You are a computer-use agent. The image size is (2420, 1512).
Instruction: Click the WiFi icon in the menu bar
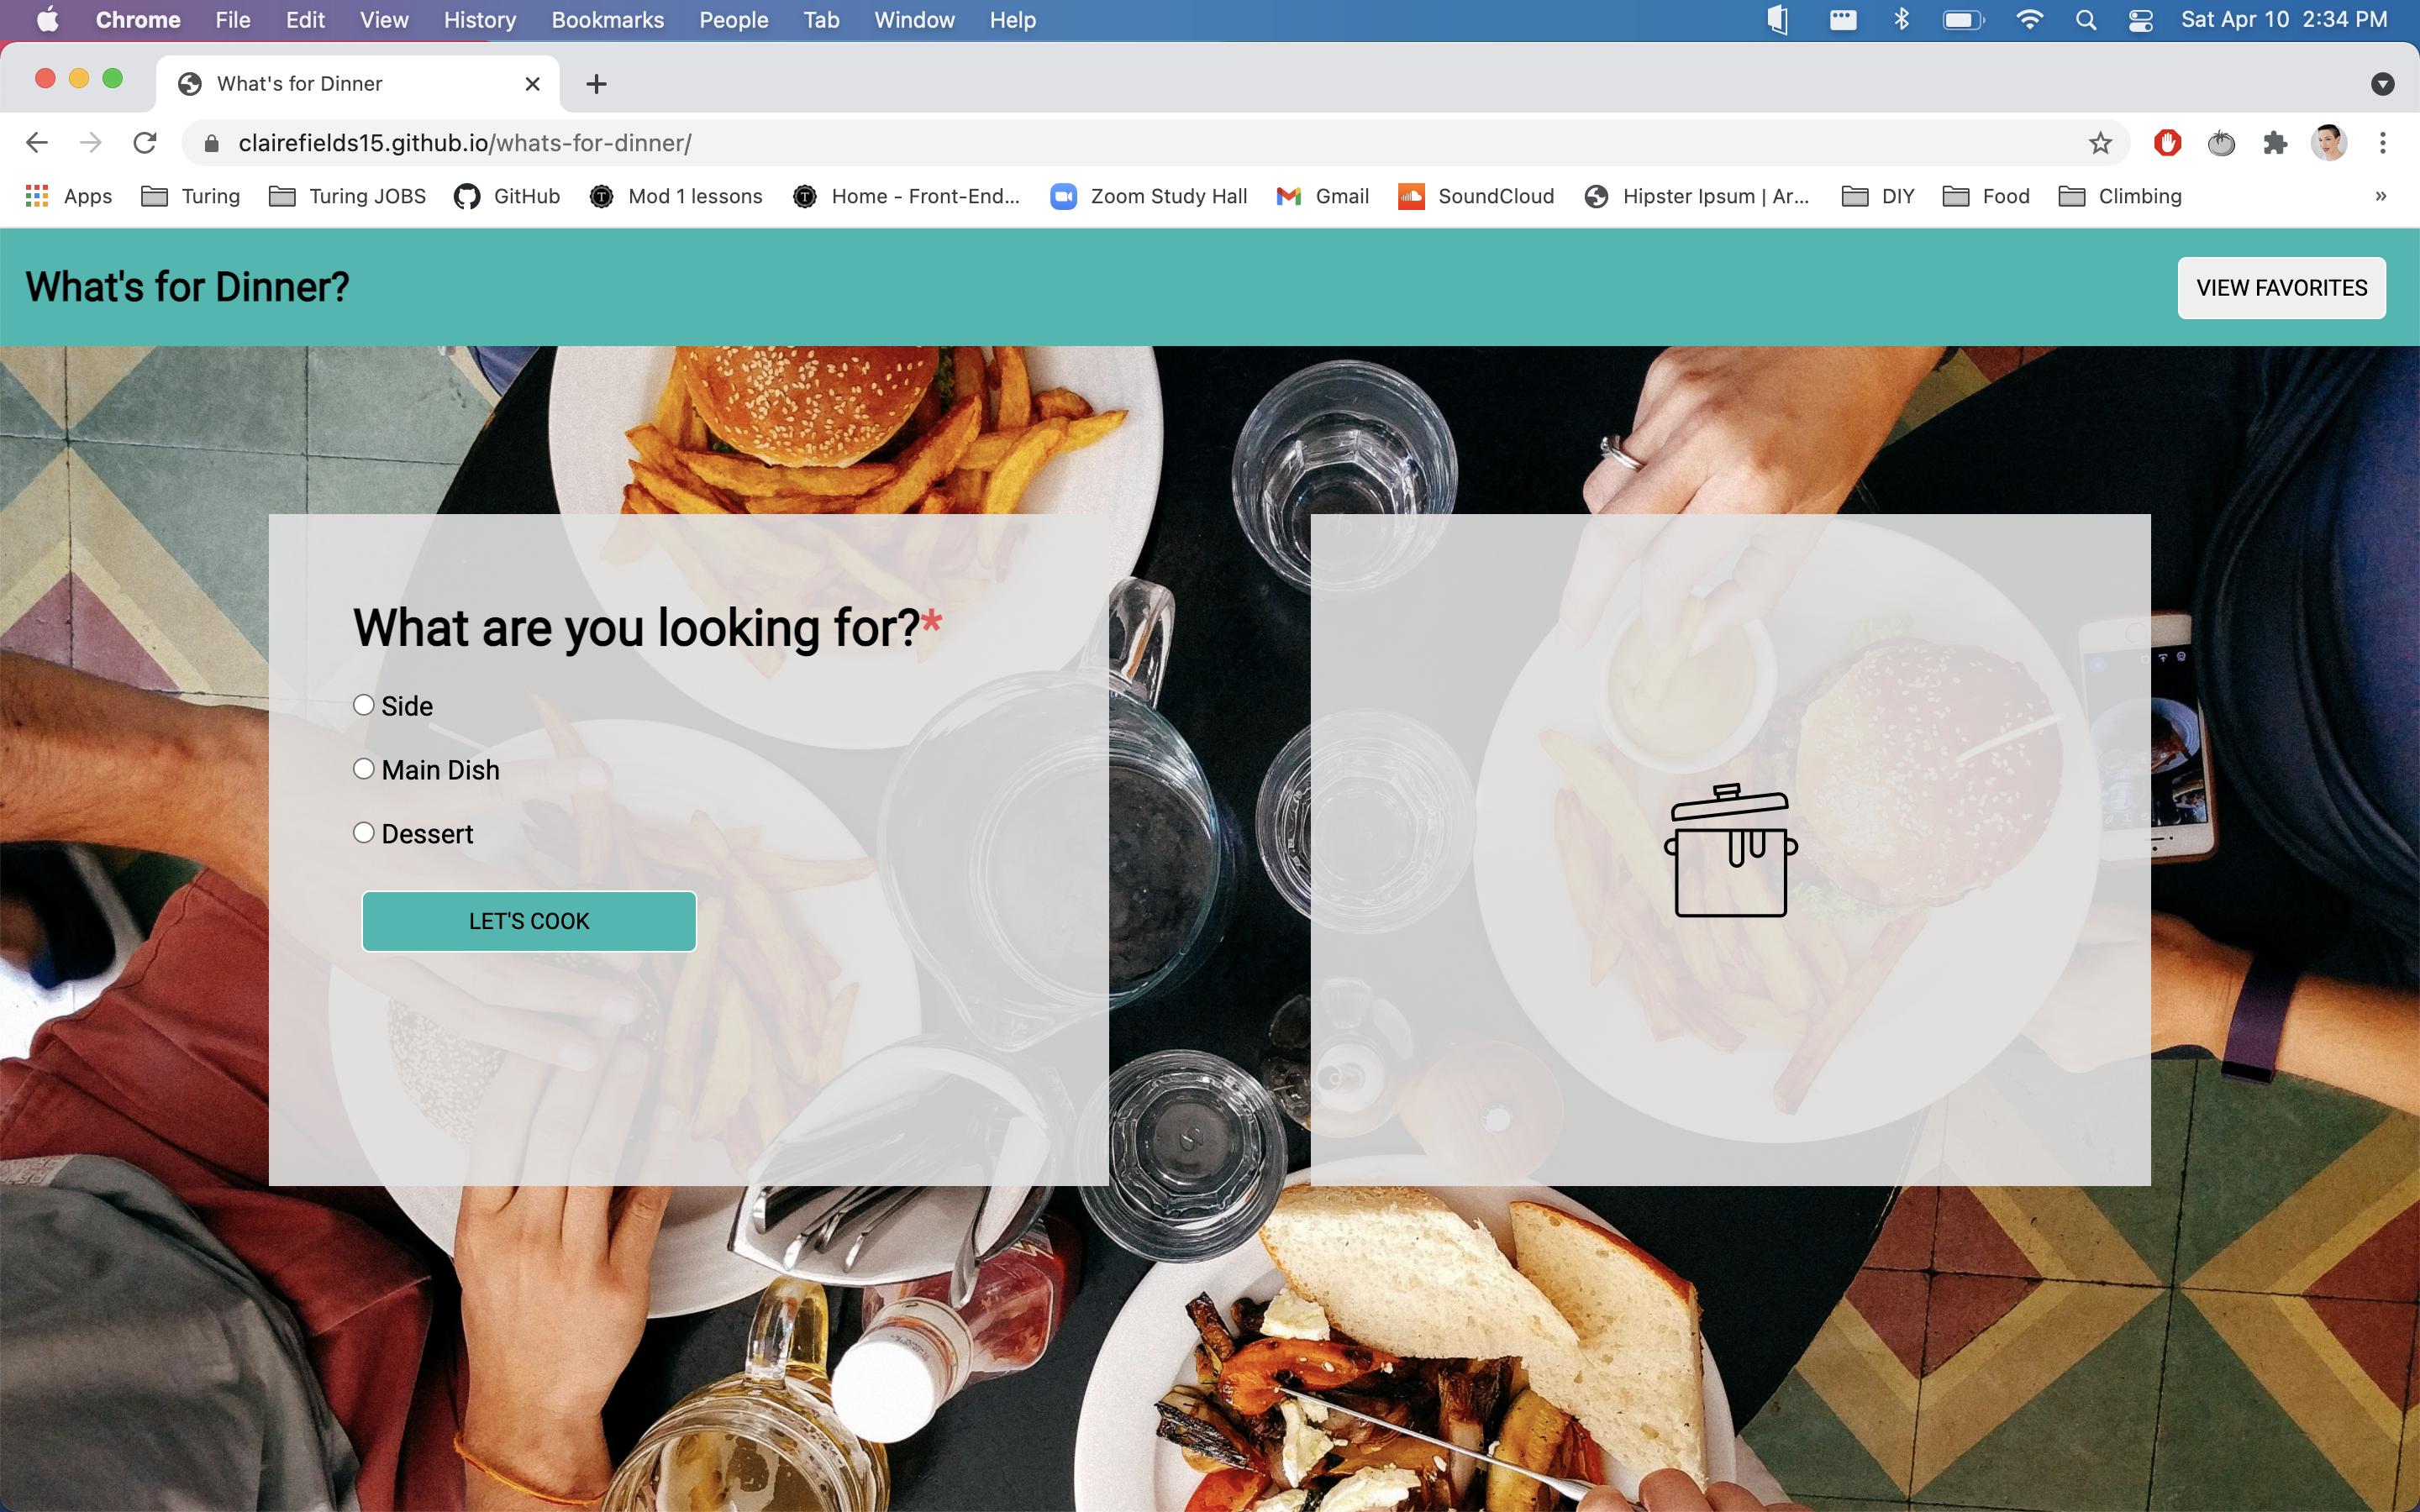point(2026,21)
